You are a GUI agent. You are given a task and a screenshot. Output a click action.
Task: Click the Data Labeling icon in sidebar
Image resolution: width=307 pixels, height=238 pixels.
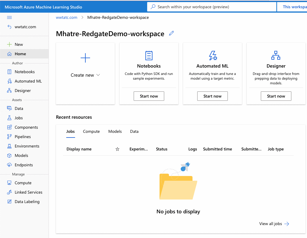click(9, 202)
